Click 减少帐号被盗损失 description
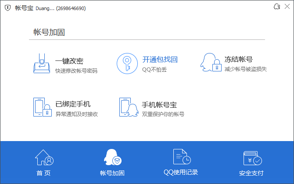Image resolution: width=294 pixels, height=184 pixels. [x=246, y=69]
